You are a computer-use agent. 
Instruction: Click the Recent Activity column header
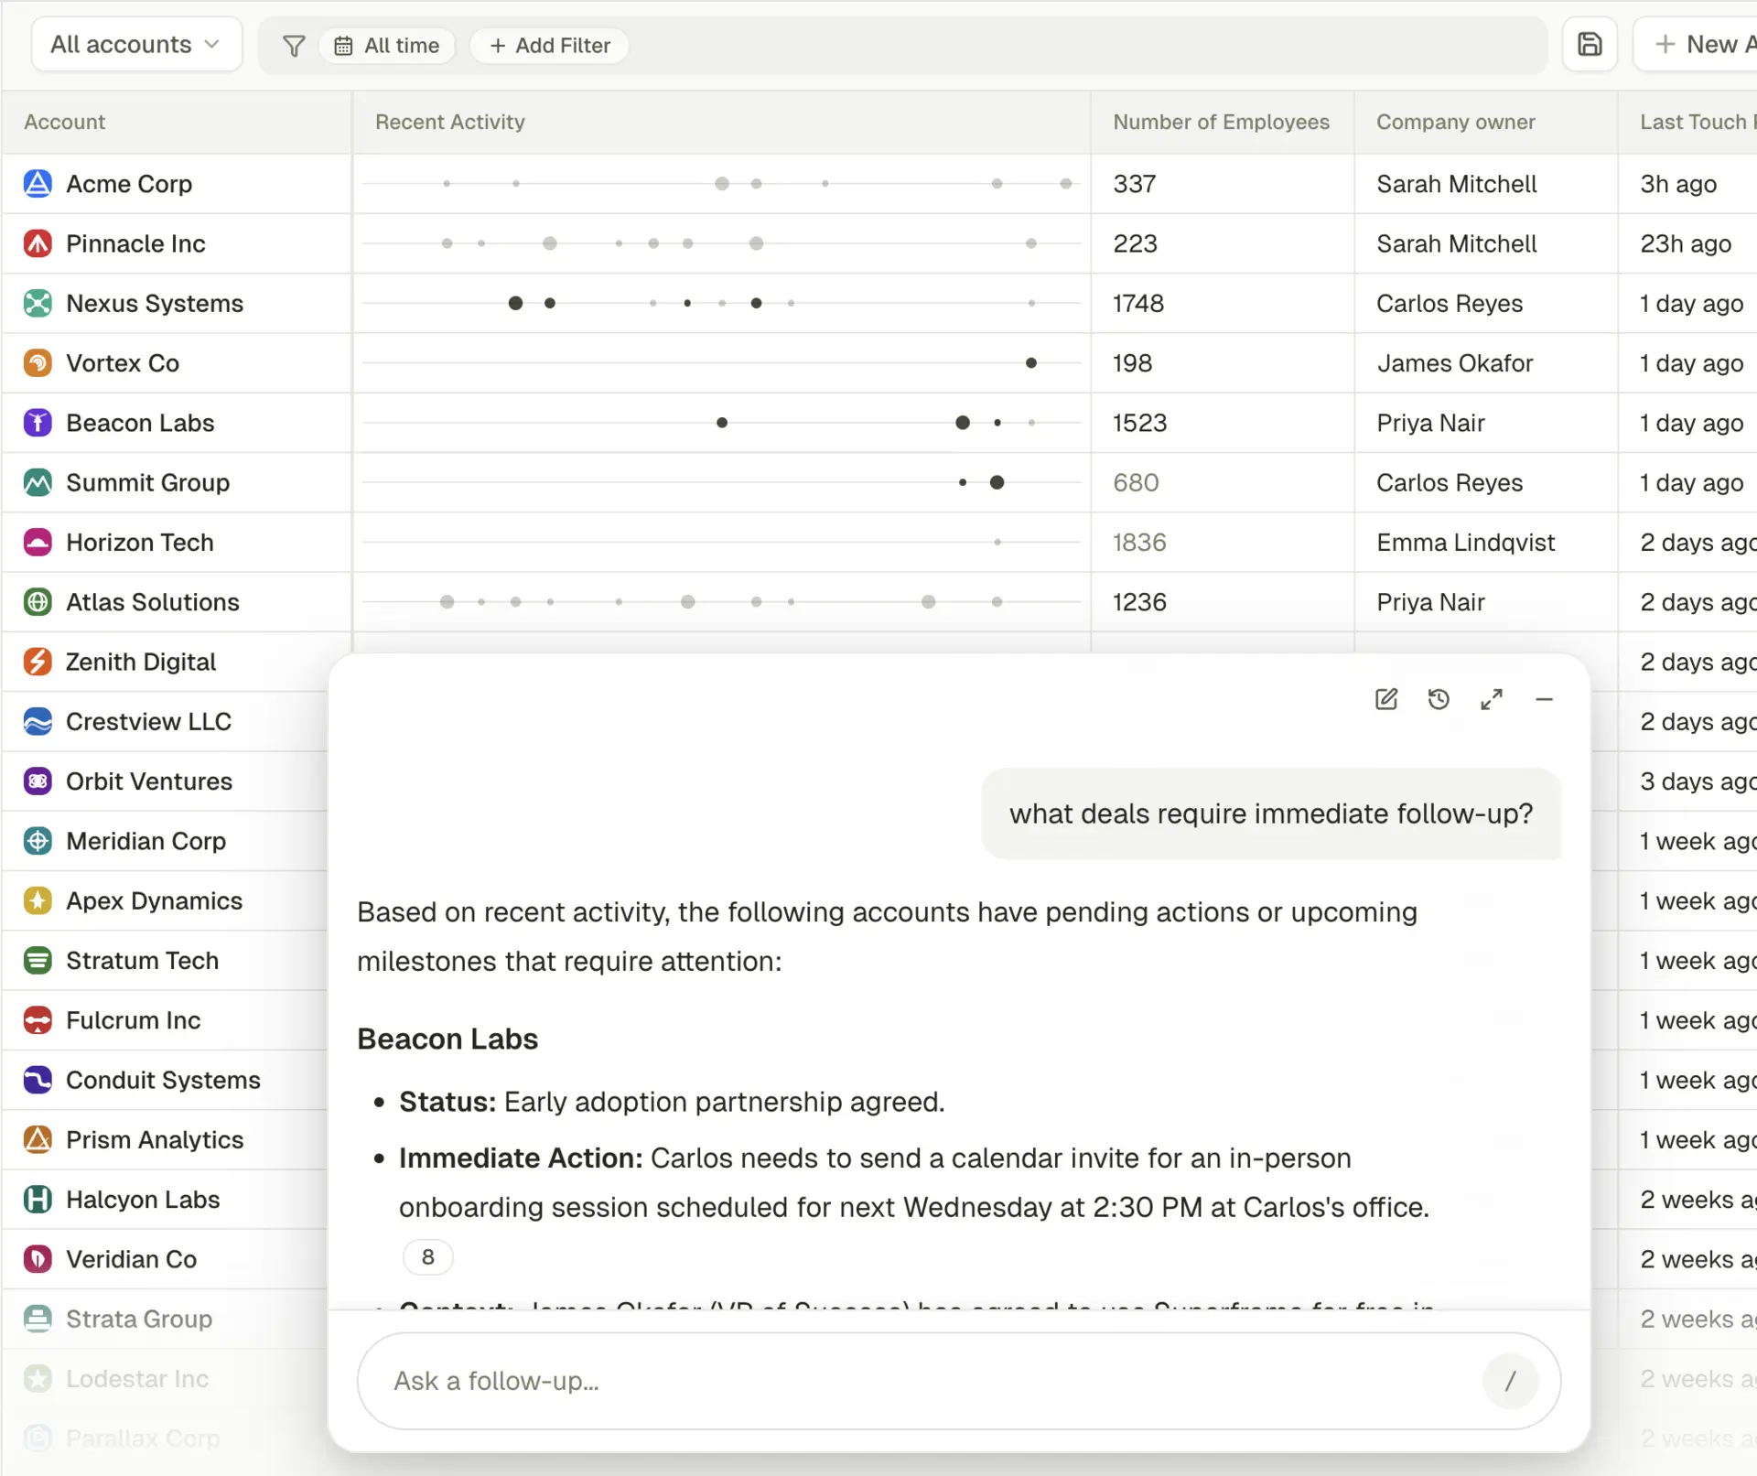tap(450, 122)
